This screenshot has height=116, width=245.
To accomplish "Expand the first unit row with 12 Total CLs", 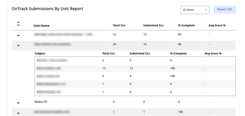I will point(18,36).
